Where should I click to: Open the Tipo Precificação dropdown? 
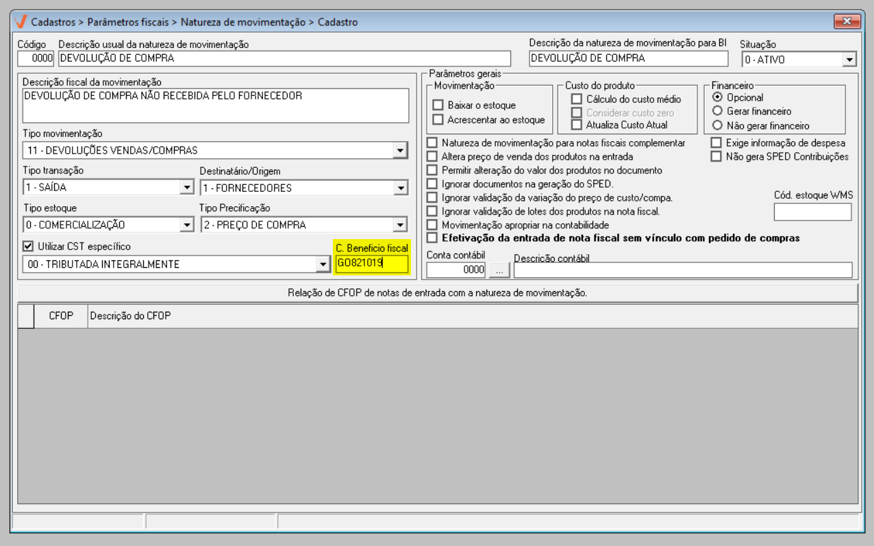(400, 225)
